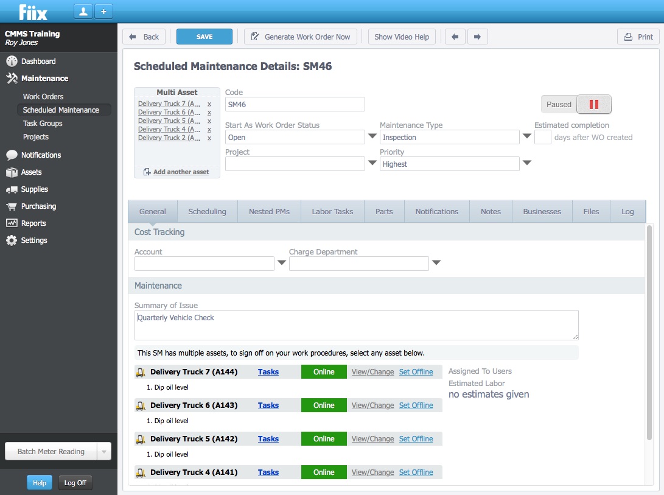Open Batch Meter Reading dropdown arrow
Image resolution: width=664 pixels, height=495 pixels.
click(104, 452)
